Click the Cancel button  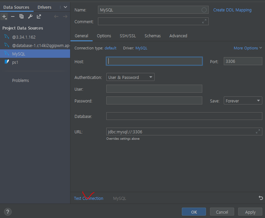[222, 212]
